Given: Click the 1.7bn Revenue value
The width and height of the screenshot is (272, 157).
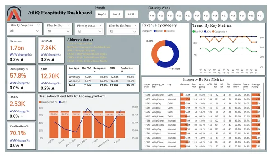Looking at the screenshot, I should [17, 48].
